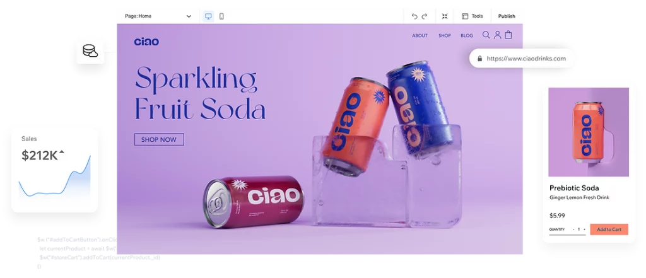Navigate to the BLOG link
This screenshot has width=646, height=278.
coord(467,36)
